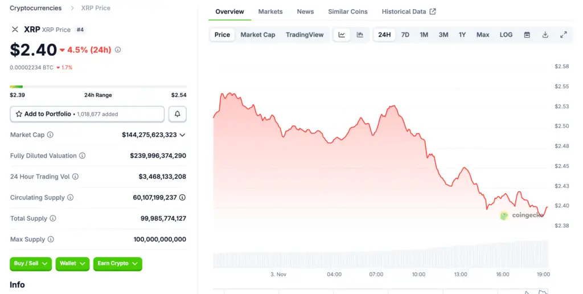Image resolution: width=583 pixels, height=294 pixels.
Task: Open the Buy / Sell dropdown
Action: tap(31, 263)
